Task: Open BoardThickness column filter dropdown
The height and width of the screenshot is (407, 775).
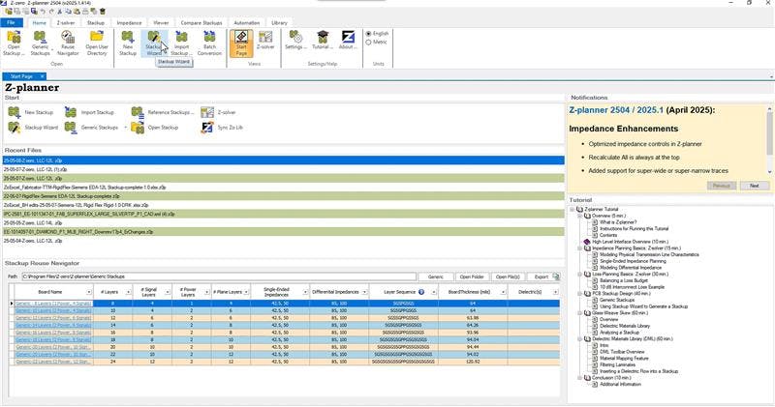Action: [503, 292]
